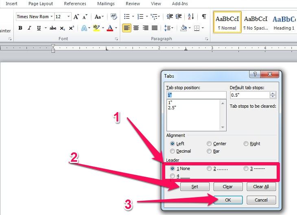Click the Clear All button
Viewport: 297px width, 215px height.
coord(261,187)
